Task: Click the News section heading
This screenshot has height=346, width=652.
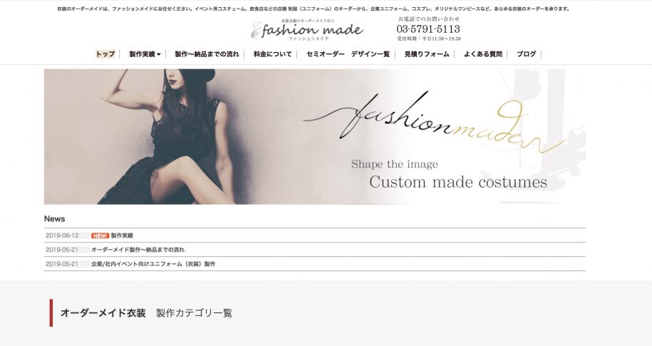Action: pyautogui.click(x=54, y=219)
